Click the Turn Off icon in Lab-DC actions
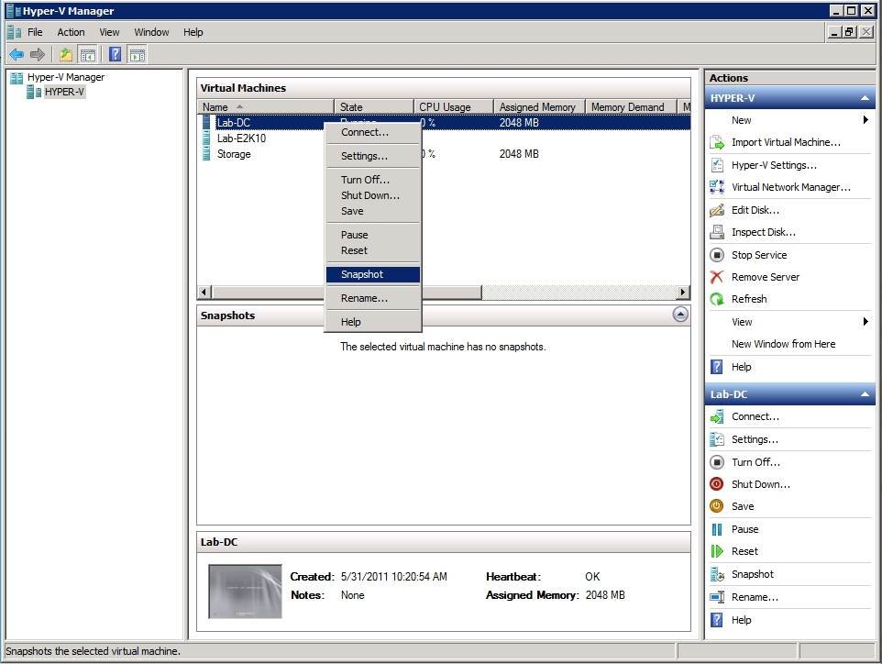882x664 pixels. click(717, 462)
